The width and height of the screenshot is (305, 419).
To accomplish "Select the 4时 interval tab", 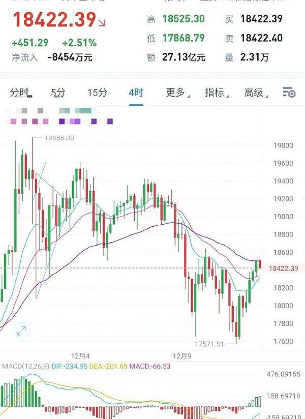I will click(x=136, y=93).
